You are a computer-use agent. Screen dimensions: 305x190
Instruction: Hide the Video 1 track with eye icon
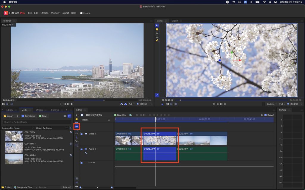point(86,134)
